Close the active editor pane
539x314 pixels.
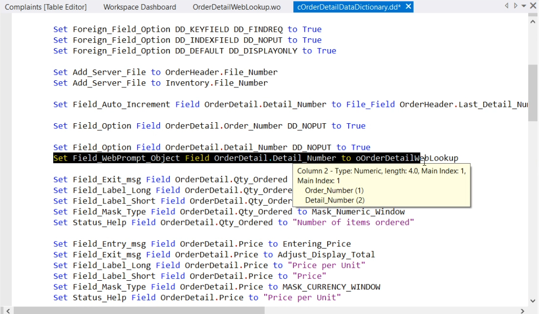tap(532, 6)
